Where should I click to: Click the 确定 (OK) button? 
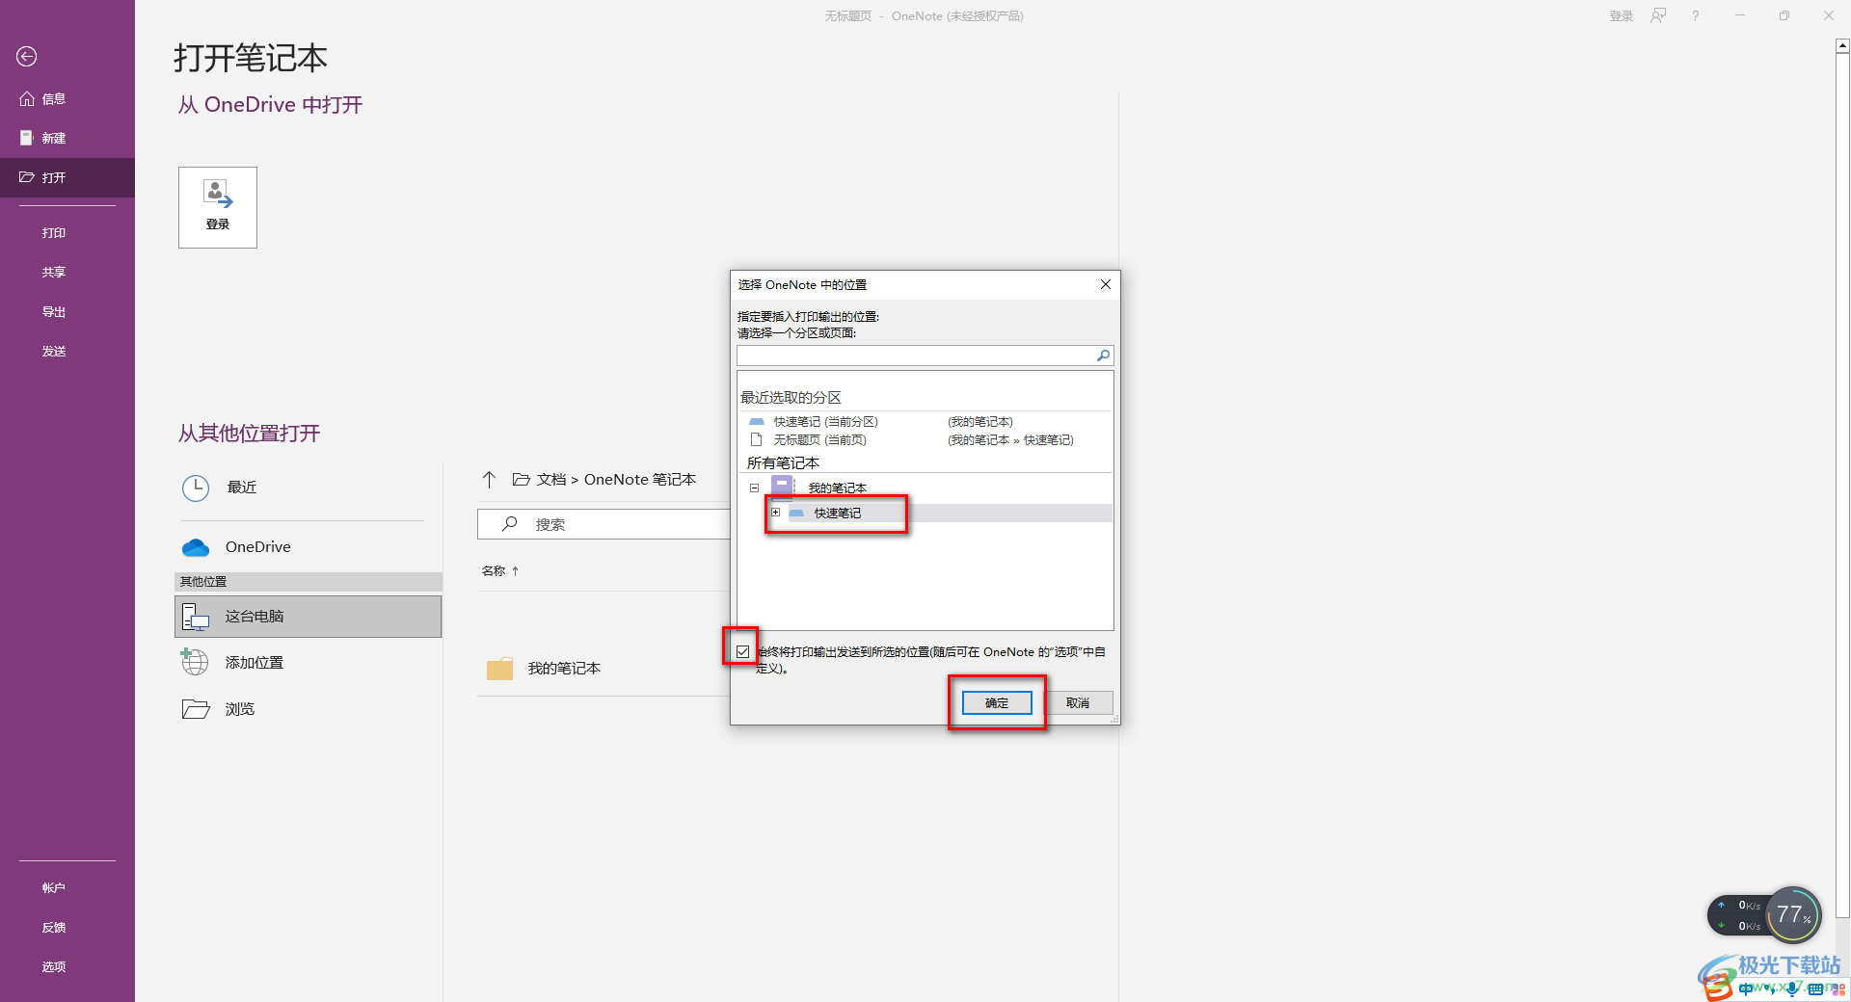pyautogui.click(x=997, y=703)
